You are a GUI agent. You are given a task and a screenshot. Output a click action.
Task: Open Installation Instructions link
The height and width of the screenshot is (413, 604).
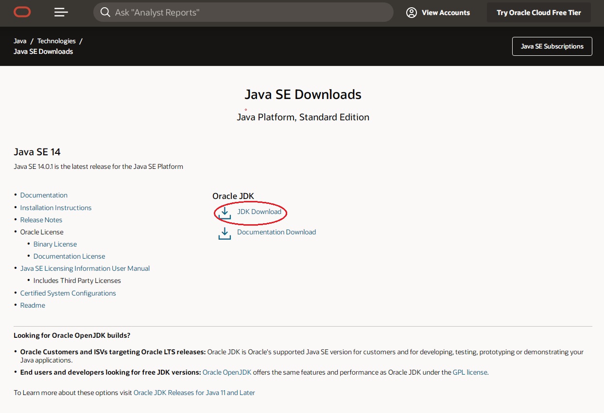(x=56, y=208)
